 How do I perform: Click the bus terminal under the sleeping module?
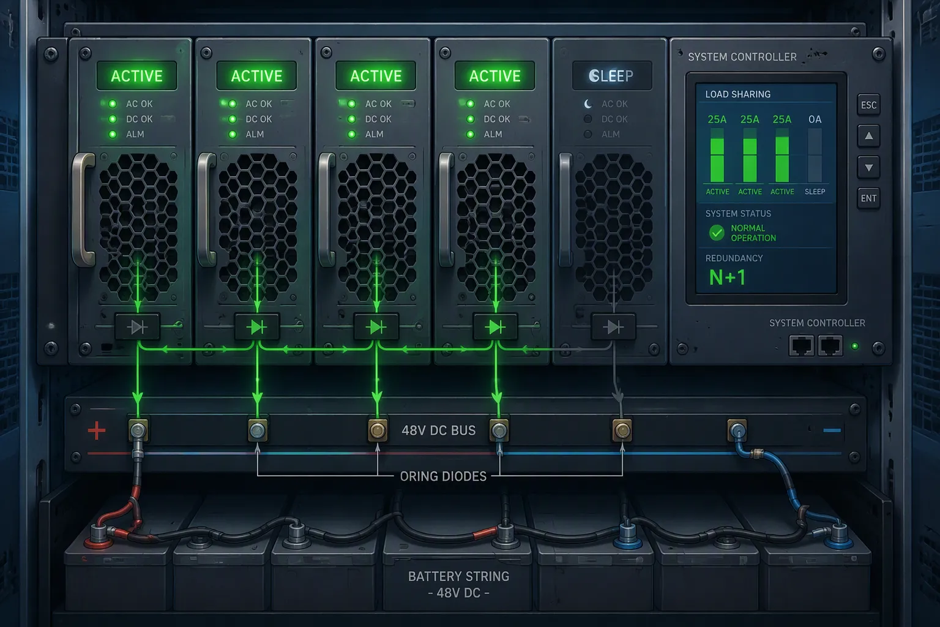(x=622, y=430)
